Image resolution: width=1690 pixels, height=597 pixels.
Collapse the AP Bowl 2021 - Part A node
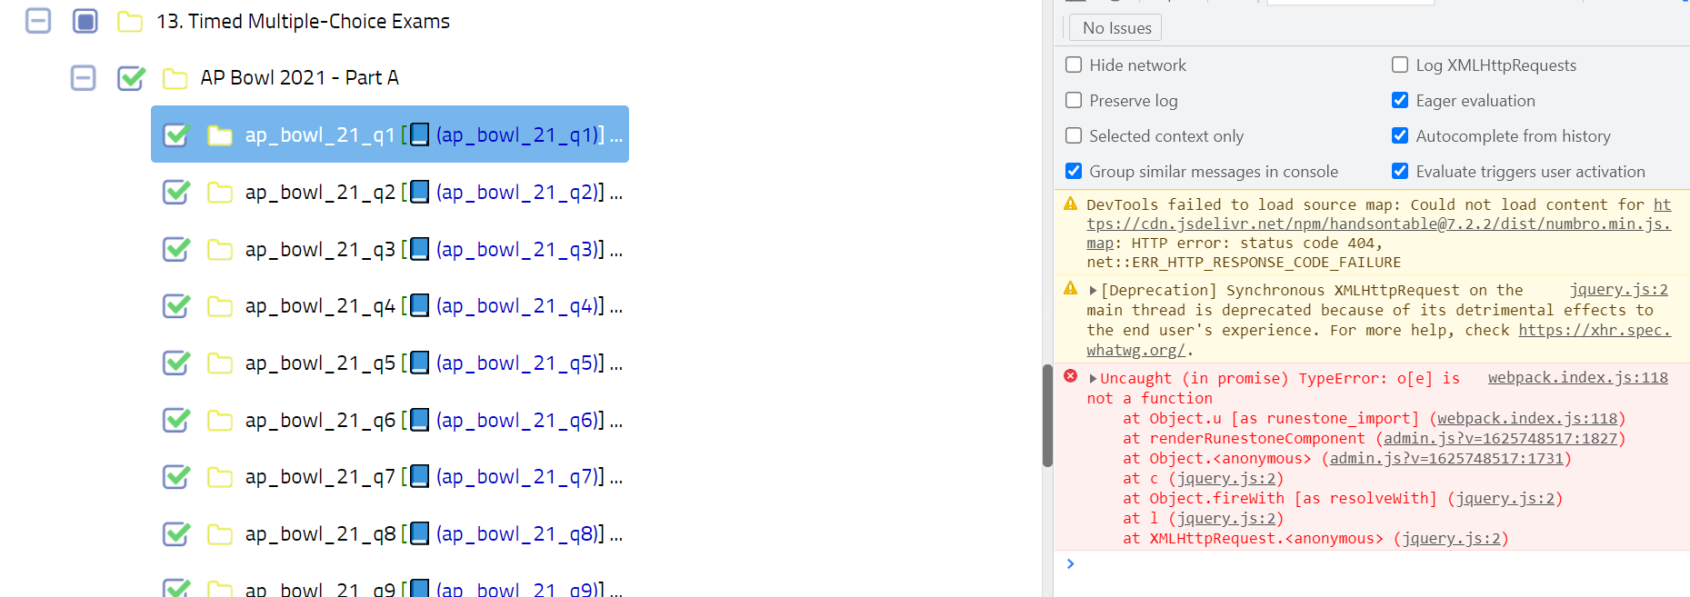84,78
